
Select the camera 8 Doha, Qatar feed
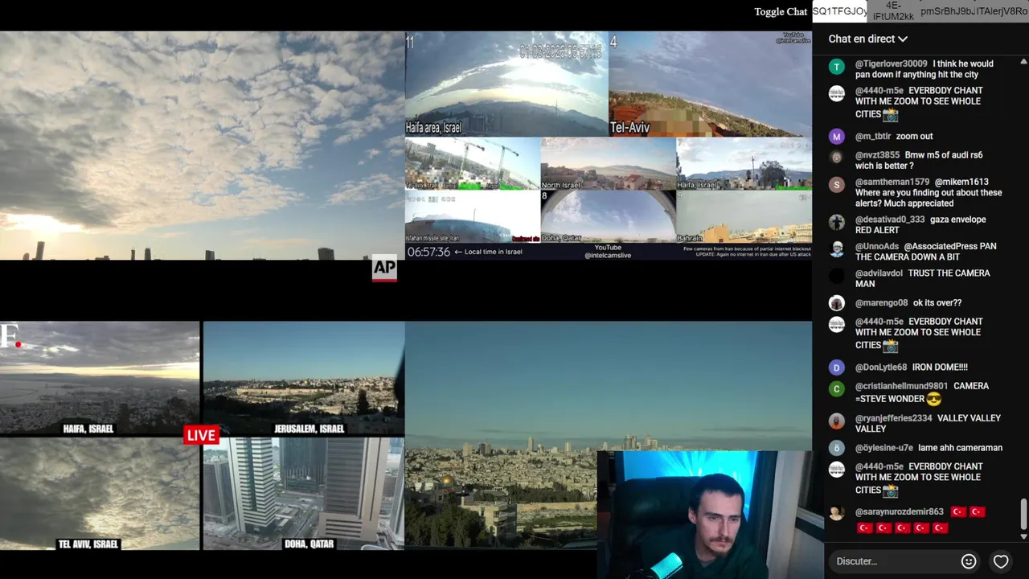point(609,216)
